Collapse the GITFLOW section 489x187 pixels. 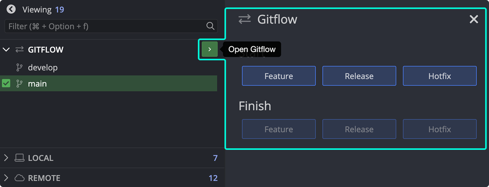point(6,49)
